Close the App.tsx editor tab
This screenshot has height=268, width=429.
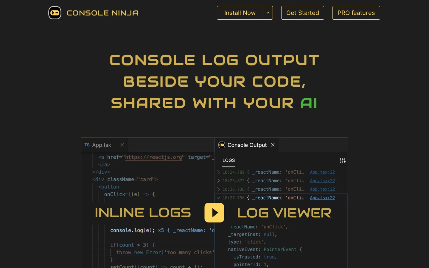click(122, 145)
